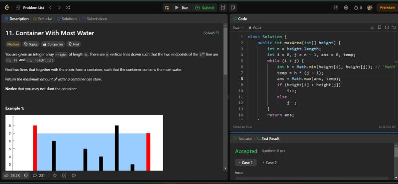The height and width of the screenshot is (184, 398).
Task: Format code with the align icon
Action: point(372,27)
